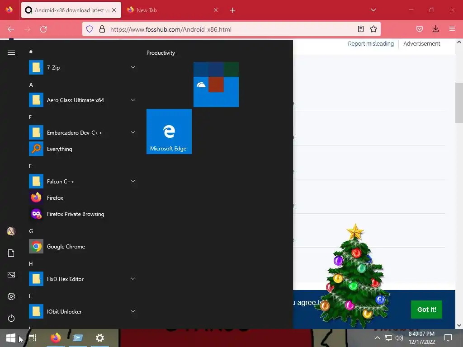Save page to Pocket

419,29
